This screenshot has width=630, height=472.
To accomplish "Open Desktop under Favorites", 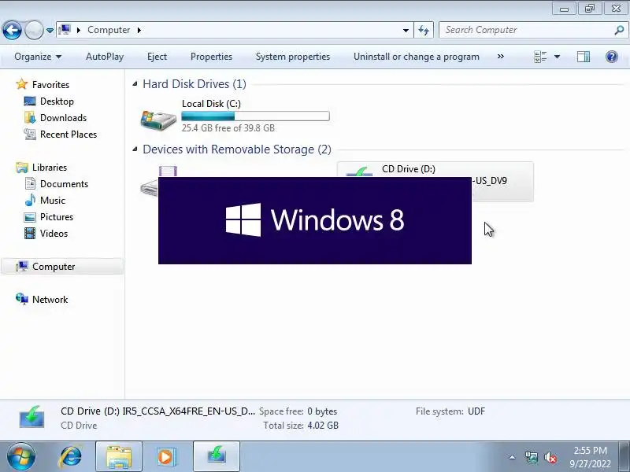I will tap(57, 101).
